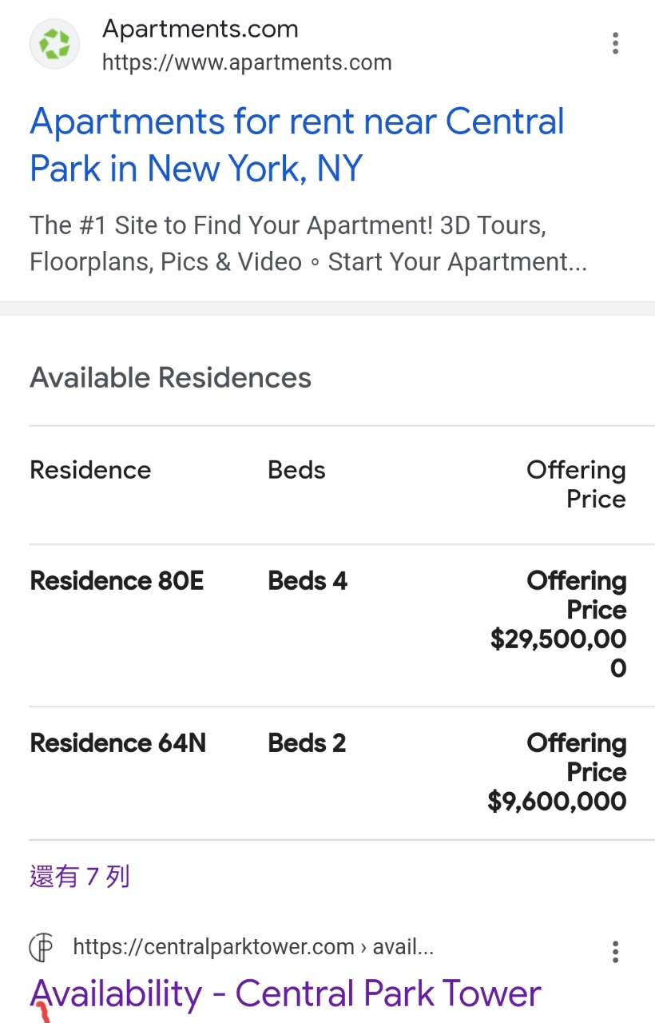The image size is (655, 1023).
Task: Open three-dot menu for Apartments.com result
Action: pyautogui.click(x=615, y=43)
